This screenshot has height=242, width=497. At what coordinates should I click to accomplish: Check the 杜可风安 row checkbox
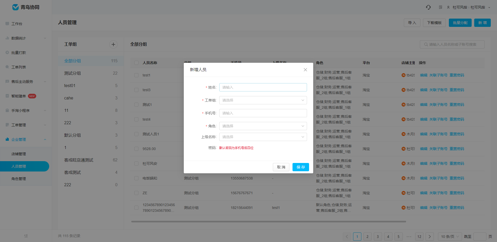pos(136,163)
